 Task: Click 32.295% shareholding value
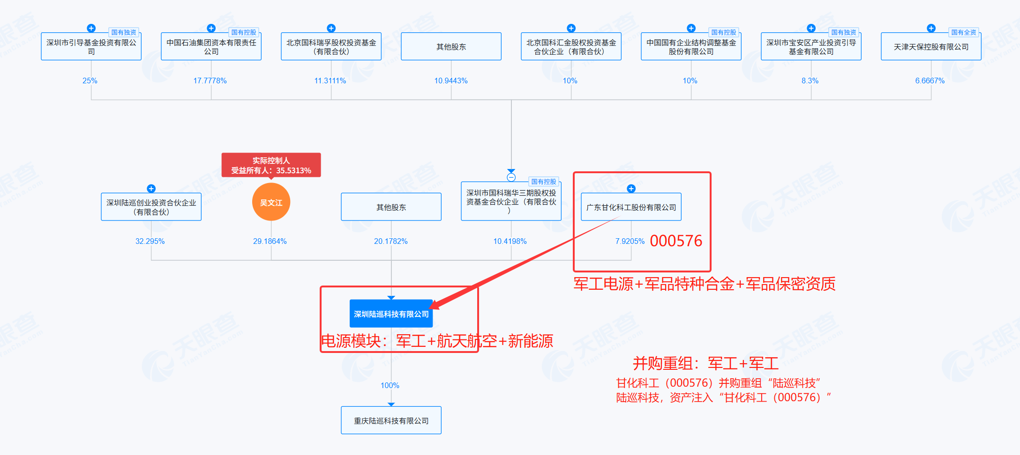pyautogui.click(x=150, y=241)
